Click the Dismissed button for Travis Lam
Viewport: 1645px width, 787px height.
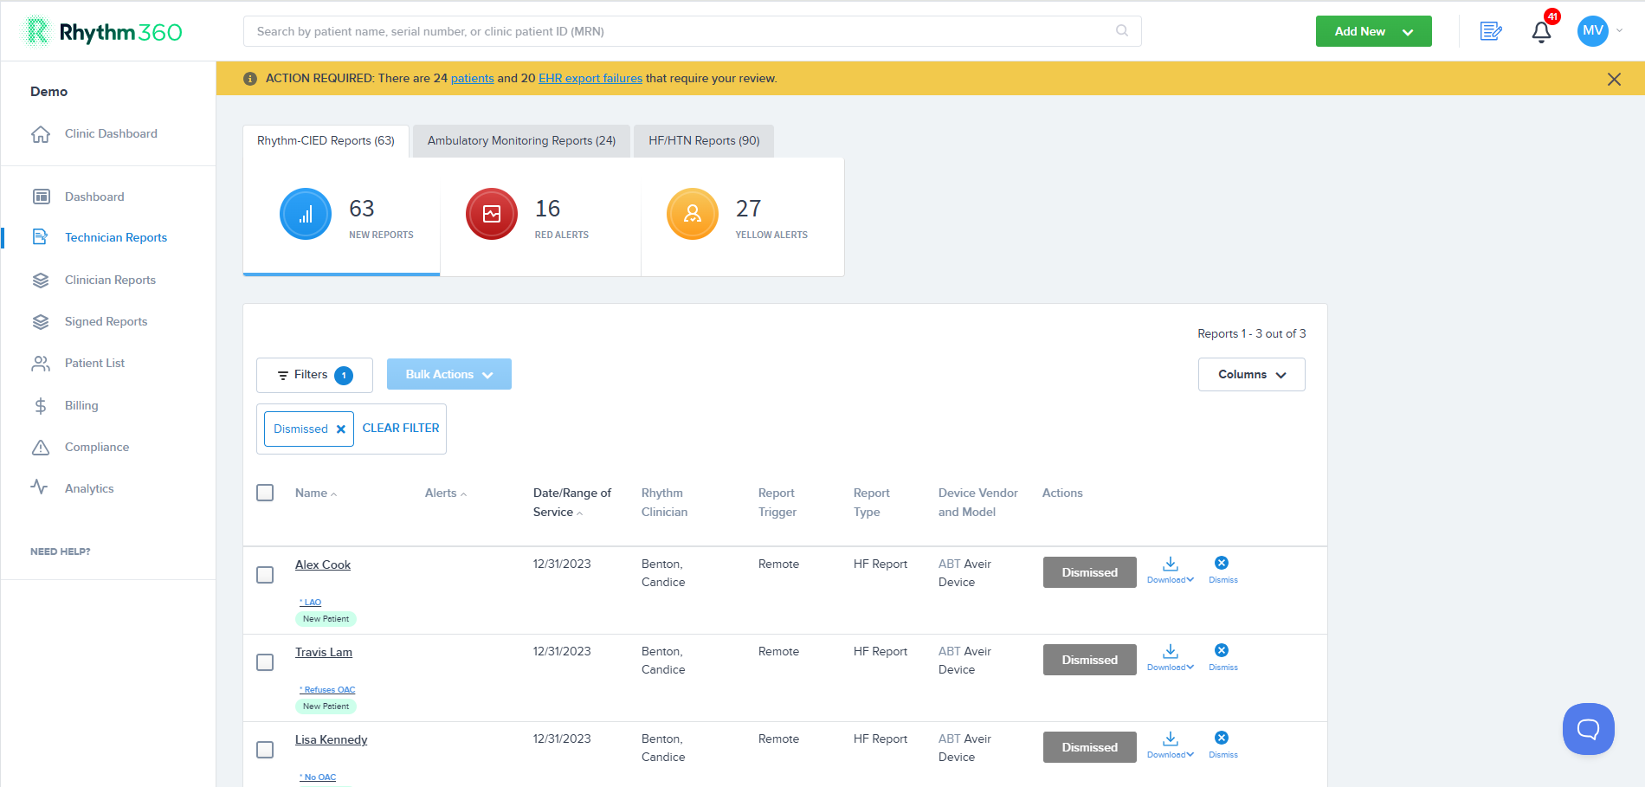[1089, 660]
